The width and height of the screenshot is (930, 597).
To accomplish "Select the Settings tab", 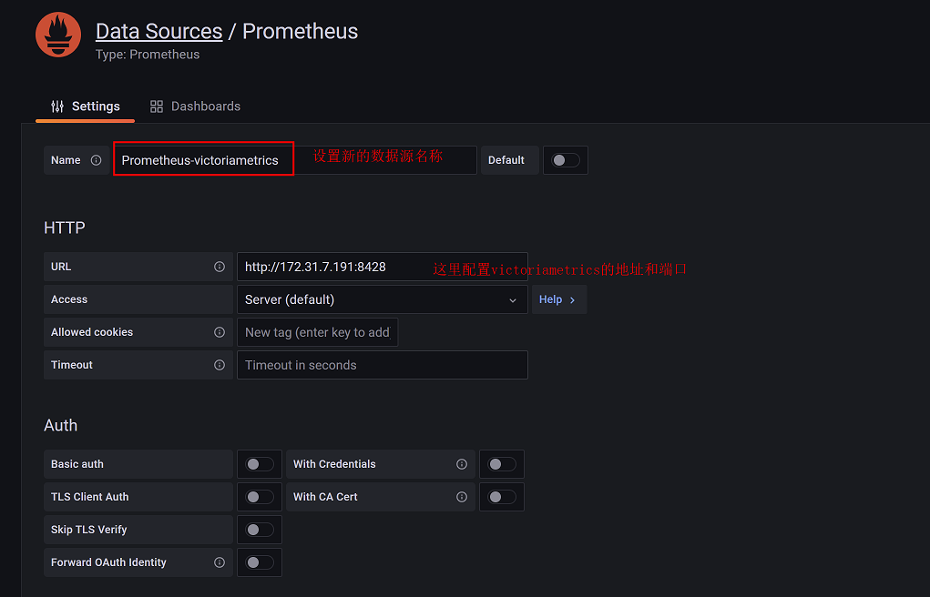I will click(86, 106).
